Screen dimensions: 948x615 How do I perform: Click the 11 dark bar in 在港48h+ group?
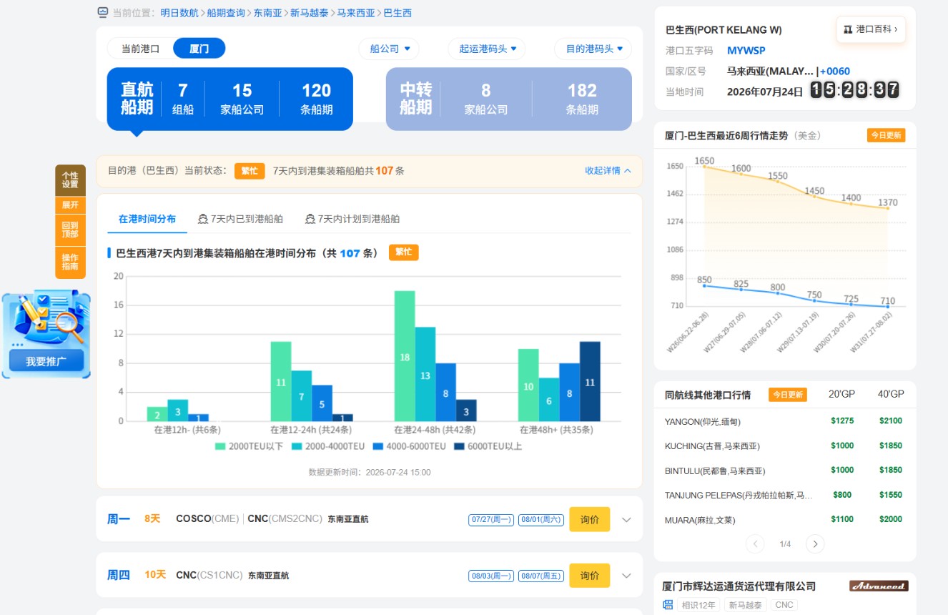click(590, 382)
